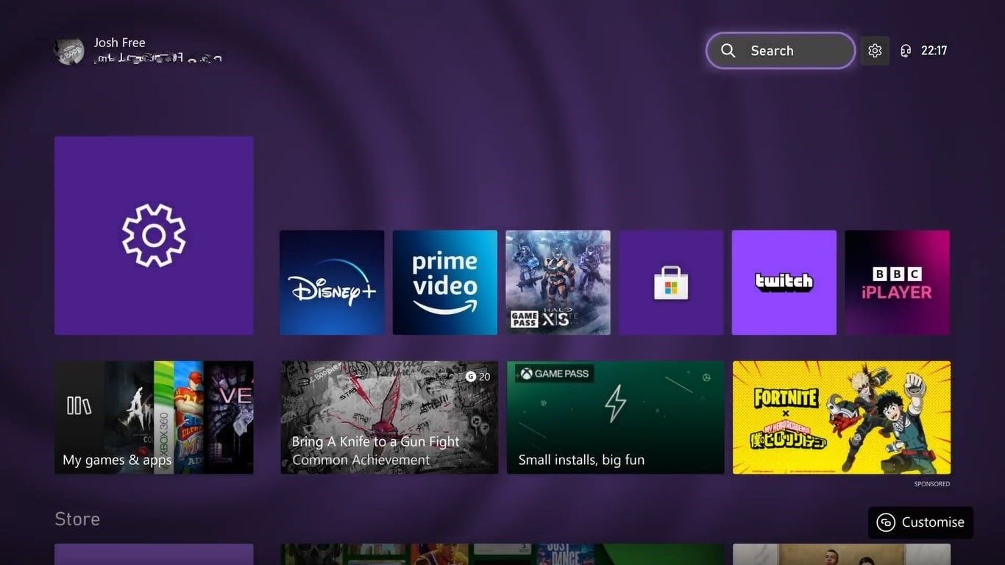1005x565 pixels.
Task: Open the Microsoft Store tile
Action: click(671, 282)
